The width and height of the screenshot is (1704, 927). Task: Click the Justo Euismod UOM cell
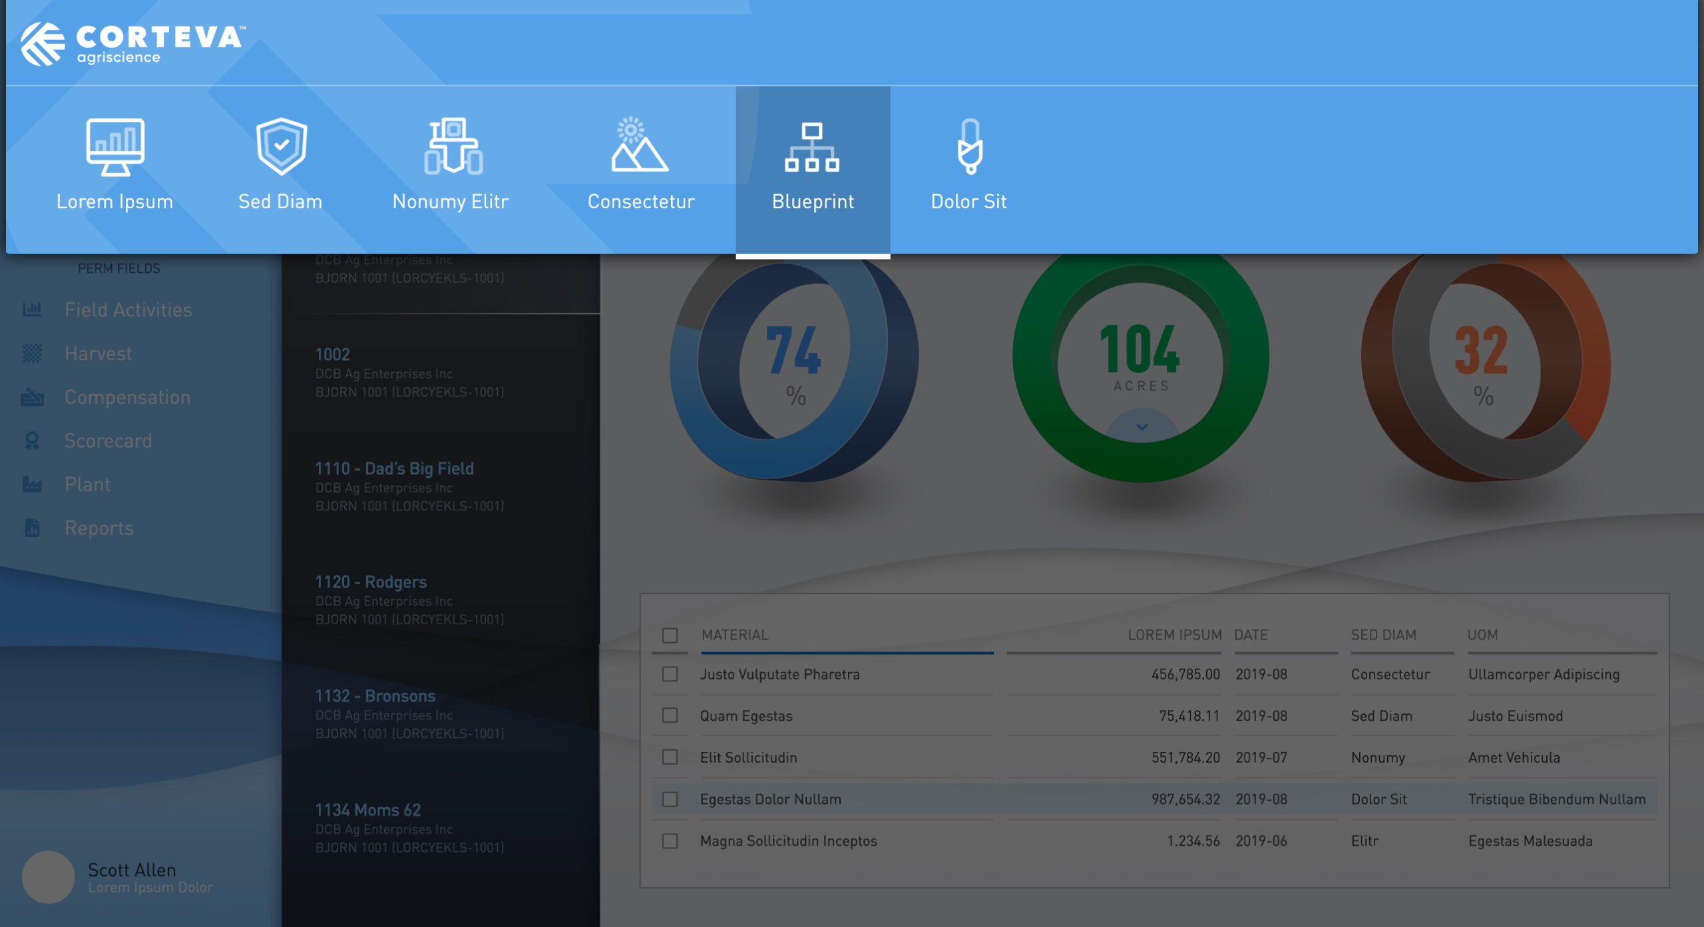coord(1516,716)
